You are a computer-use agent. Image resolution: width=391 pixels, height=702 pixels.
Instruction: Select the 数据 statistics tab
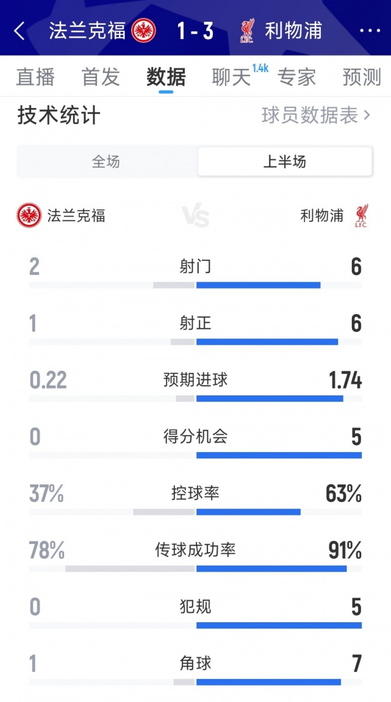tap(166, 77)
